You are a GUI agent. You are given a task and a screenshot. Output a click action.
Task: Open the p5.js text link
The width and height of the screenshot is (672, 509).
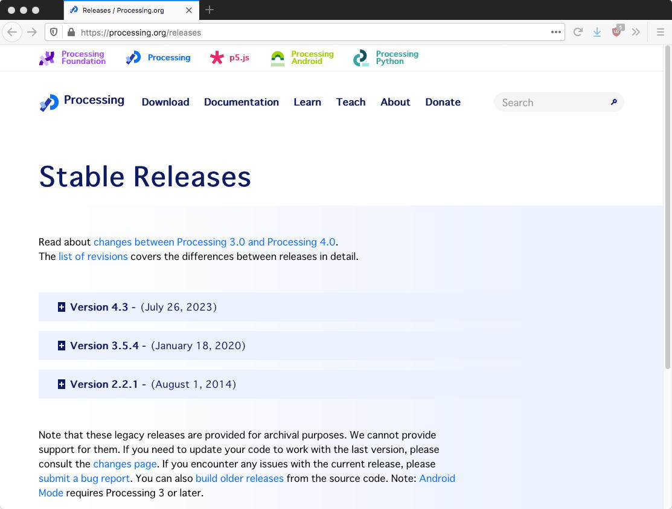point(239,57)
